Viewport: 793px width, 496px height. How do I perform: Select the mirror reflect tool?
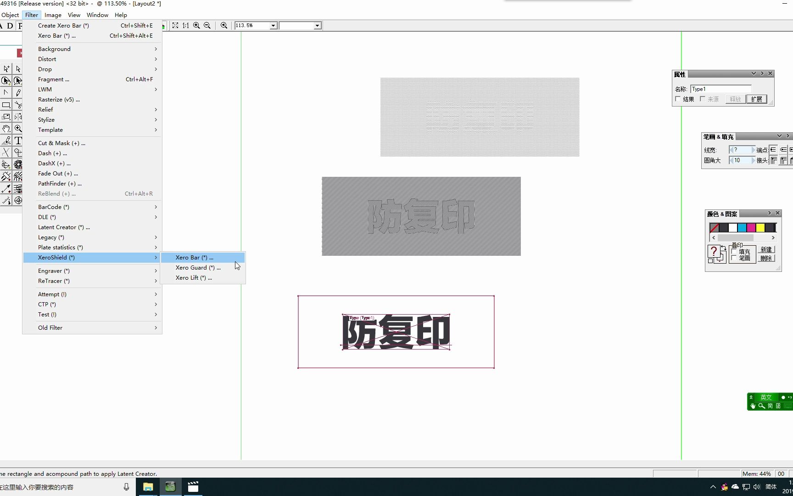pos(18,117)
